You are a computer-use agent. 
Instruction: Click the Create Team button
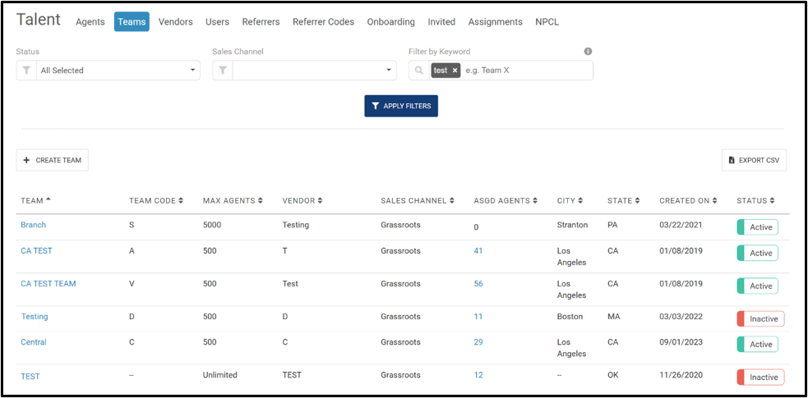tap(52, 160)
